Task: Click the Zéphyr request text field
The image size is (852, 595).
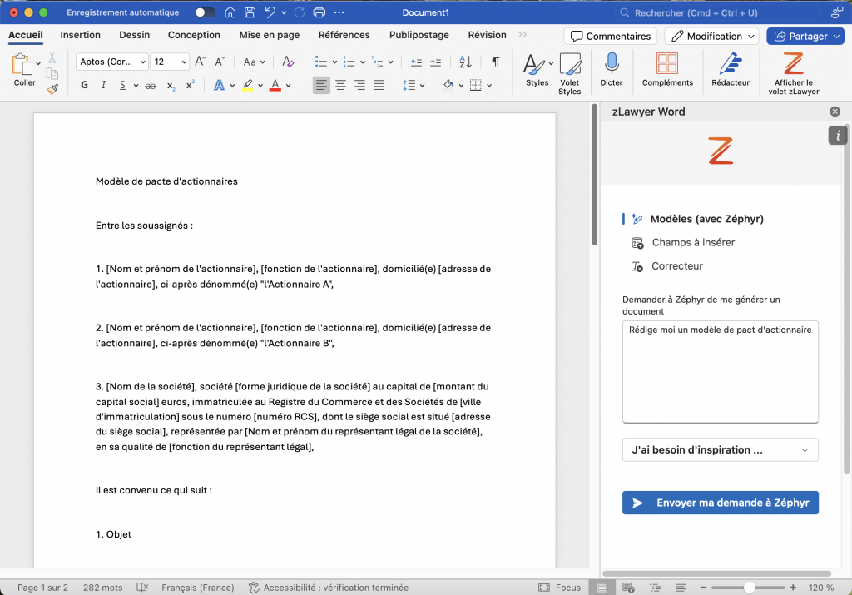Action: [720, 371]
